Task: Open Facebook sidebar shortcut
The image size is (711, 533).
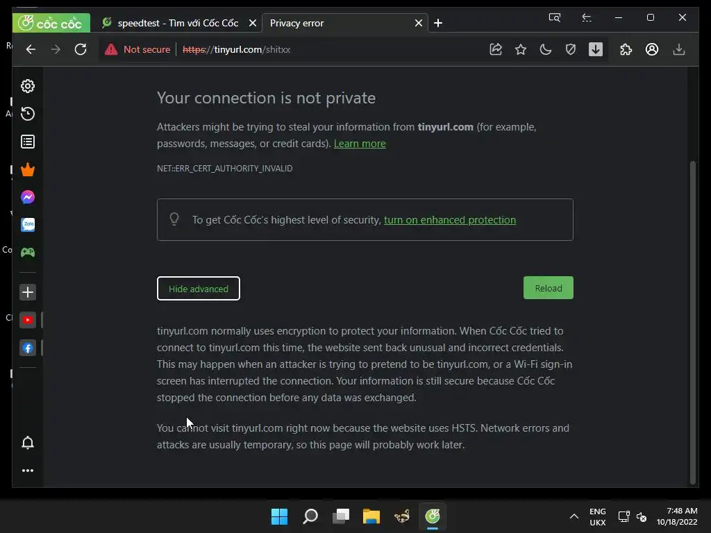Action: (x=28, y=348)
